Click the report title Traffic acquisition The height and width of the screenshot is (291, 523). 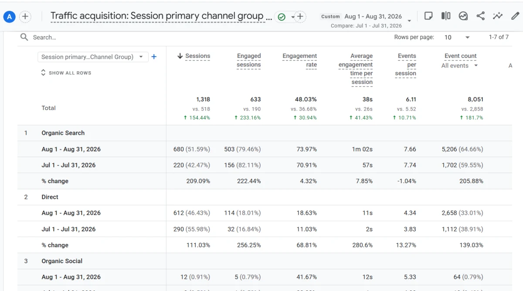(161, 17)
